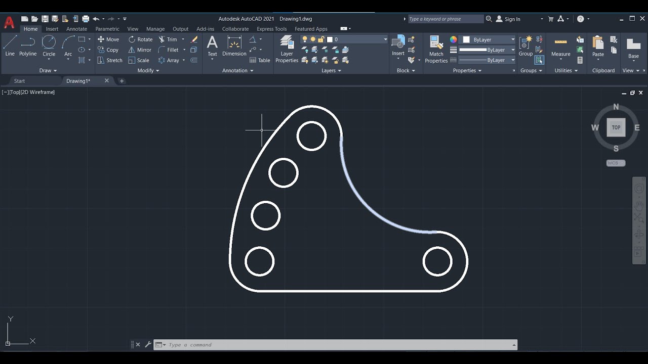Click the Rotate tool
The height and width of the screenshot is (364, 648).
pos(140,39)
